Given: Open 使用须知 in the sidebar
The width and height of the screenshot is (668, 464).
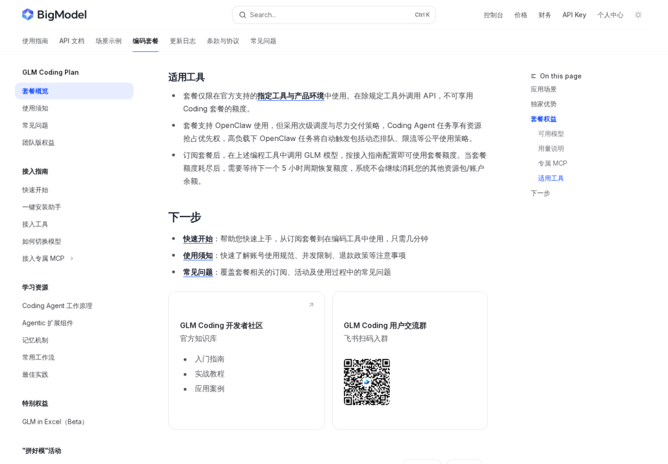Looking at the screenshot, I should (x=35, y=108).
